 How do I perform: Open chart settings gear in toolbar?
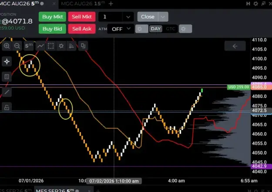(x=61, y=46)
